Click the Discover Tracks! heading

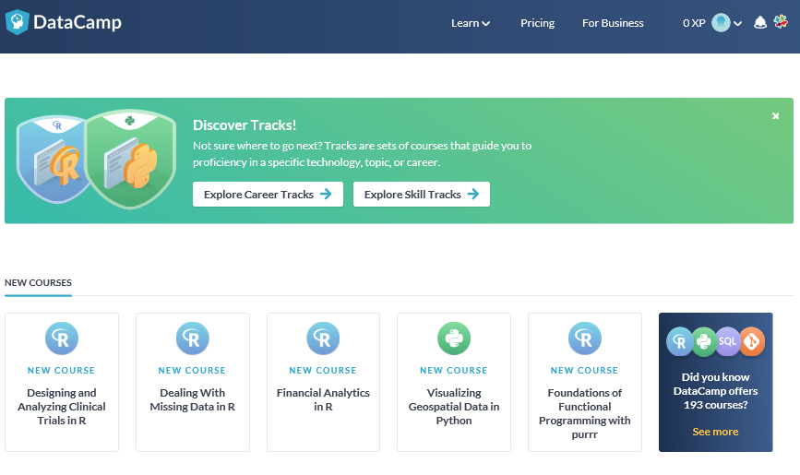(x=245, y=125)
